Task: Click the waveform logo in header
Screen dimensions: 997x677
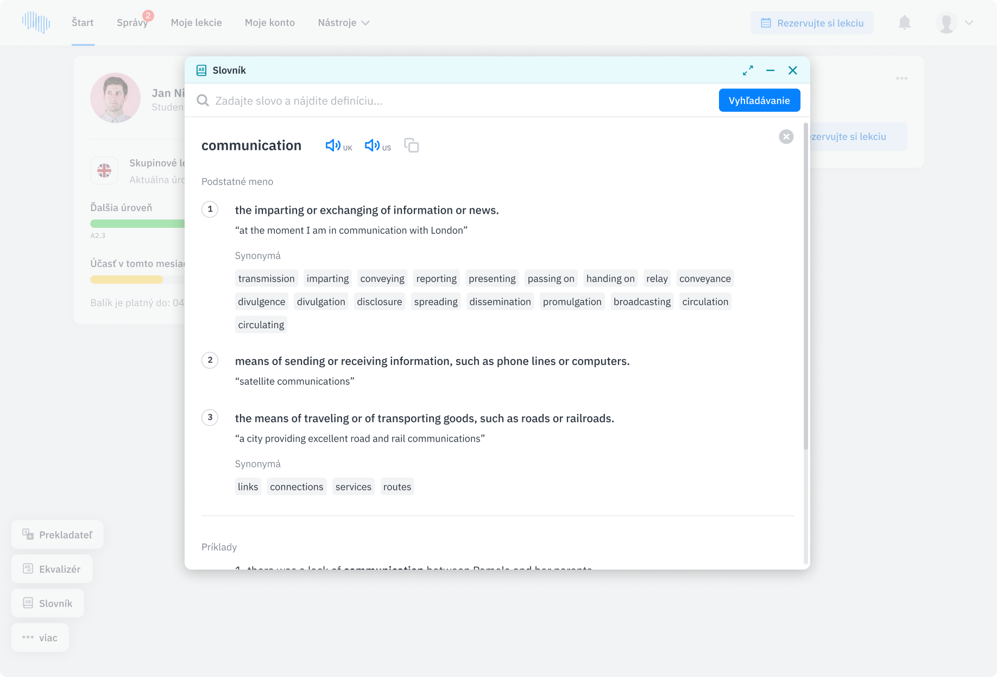Action: [36, 22]
